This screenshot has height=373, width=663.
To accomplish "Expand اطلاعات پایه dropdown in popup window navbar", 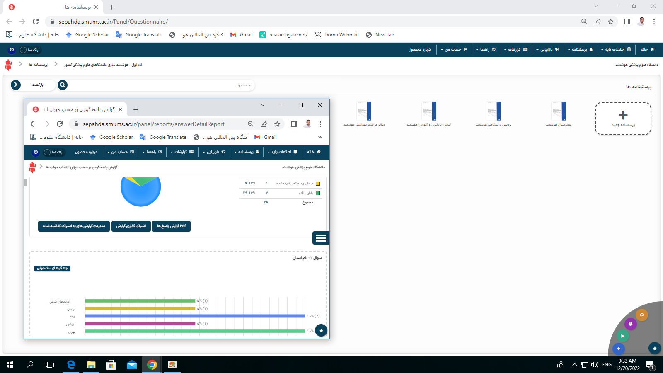I will tap(283, 152).
